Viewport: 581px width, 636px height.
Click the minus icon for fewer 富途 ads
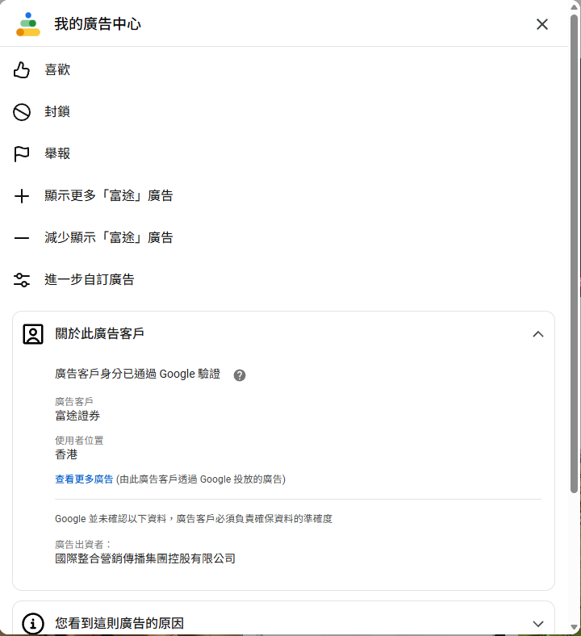22,237
